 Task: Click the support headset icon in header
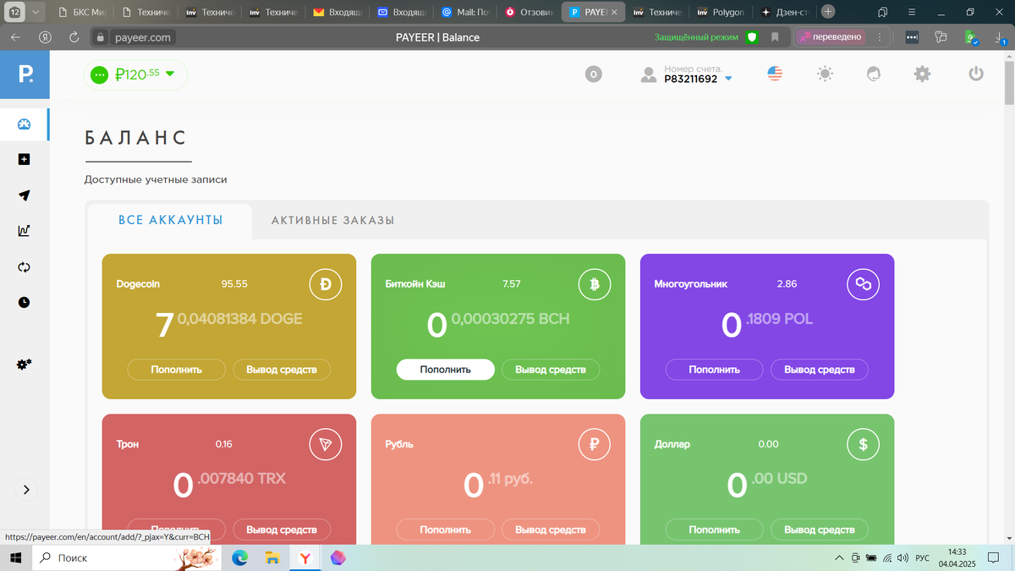(874, 74)
